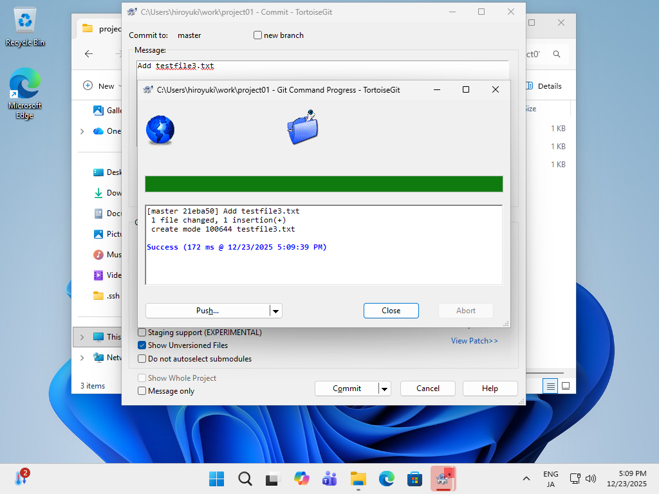Tick the Message only checkbox
Viewport: 659px width, 494px height.
point(142,391)
